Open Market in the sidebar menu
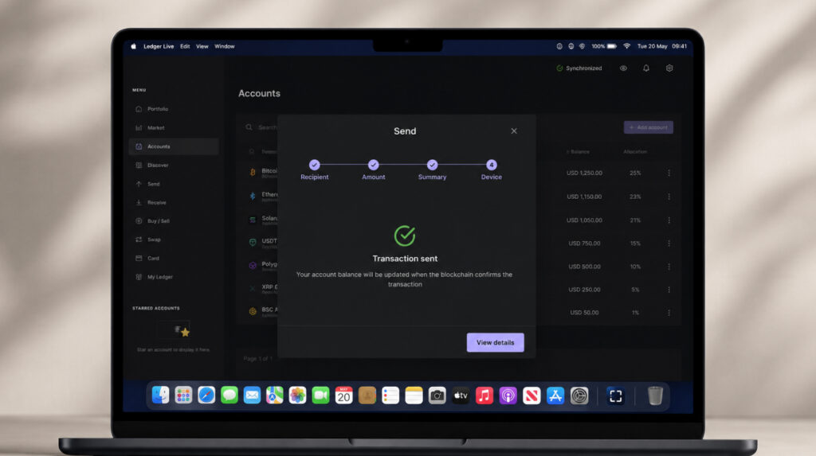 click(x=173, y=128)
